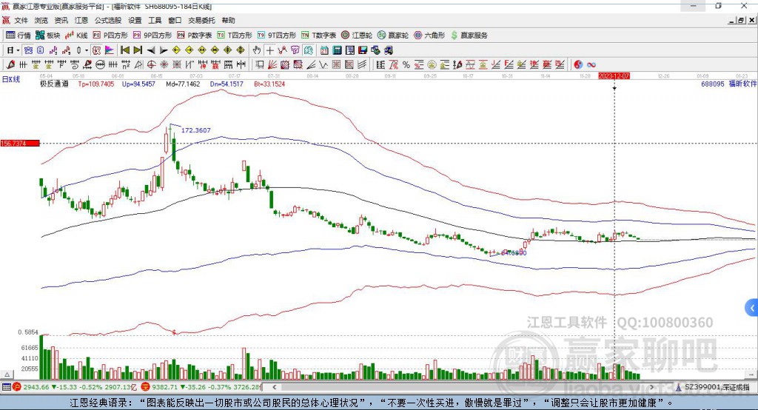This screenshot has width=758, height=410.
Task: Click the 2023-12-07 date marker
Action: coord(614,76)
